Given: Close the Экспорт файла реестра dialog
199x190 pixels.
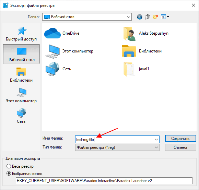Looking at the screenshot, I should (194, 5).
